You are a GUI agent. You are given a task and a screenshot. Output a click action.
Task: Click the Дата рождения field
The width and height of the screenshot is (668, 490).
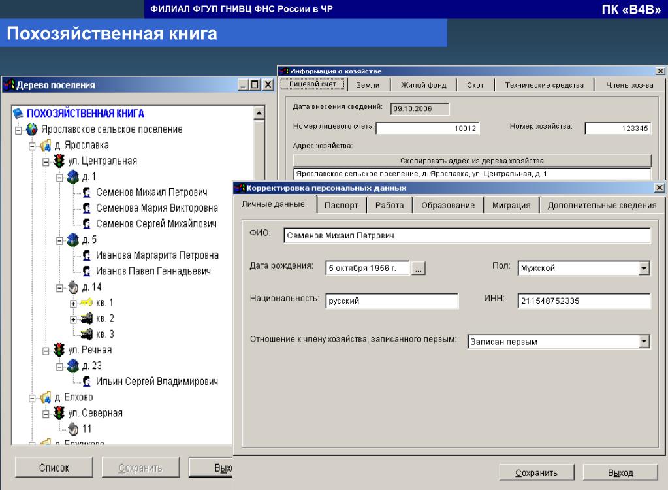[x=367, y=269]
